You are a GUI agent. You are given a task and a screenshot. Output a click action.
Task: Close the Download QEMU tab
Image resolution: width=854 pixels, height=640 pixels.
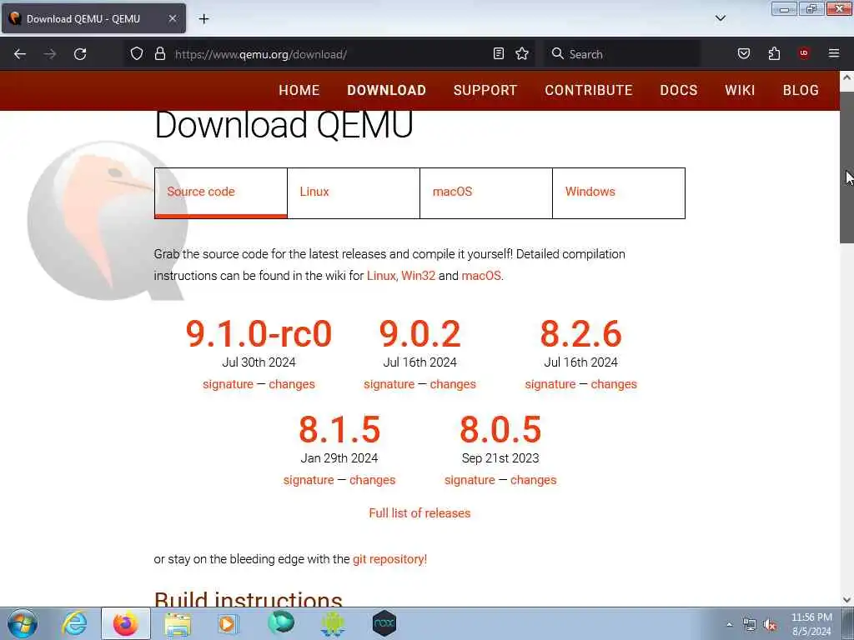(172, 18)
